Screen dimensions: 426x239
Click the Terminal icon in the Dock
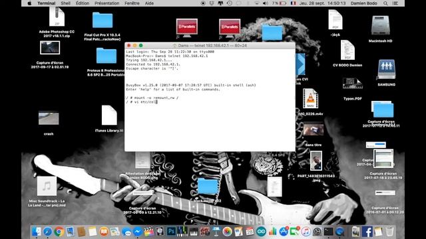[x=328, y=232]
